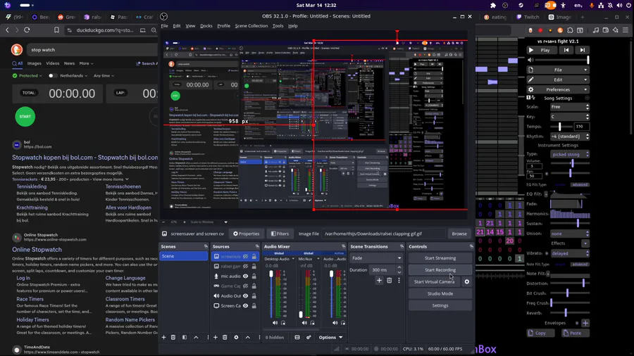Open the Scene Collection menu
Image resolution: width=634 pixels, height=356 pixels.
(251, 26)
